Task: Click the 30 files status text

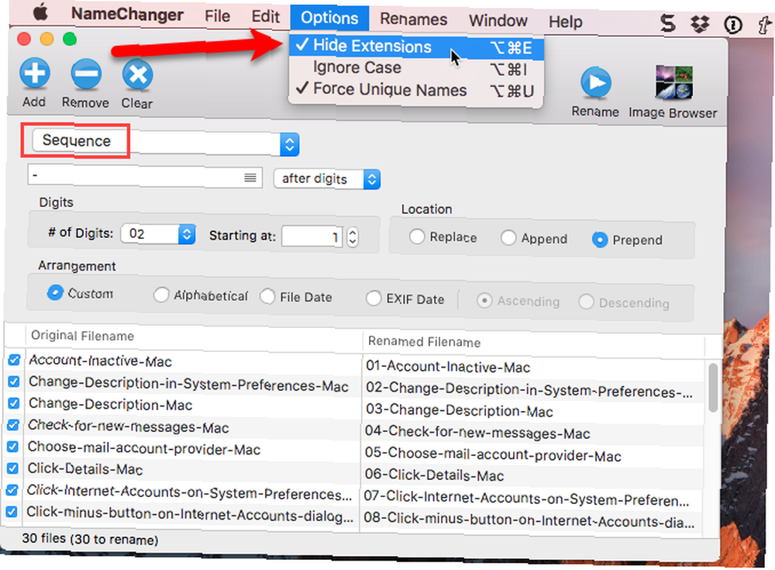Action: coord(90,538)
